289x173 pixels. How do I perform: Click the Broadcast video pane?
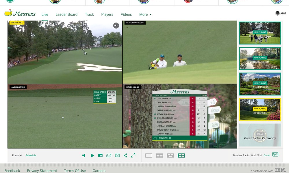point(65,52)
